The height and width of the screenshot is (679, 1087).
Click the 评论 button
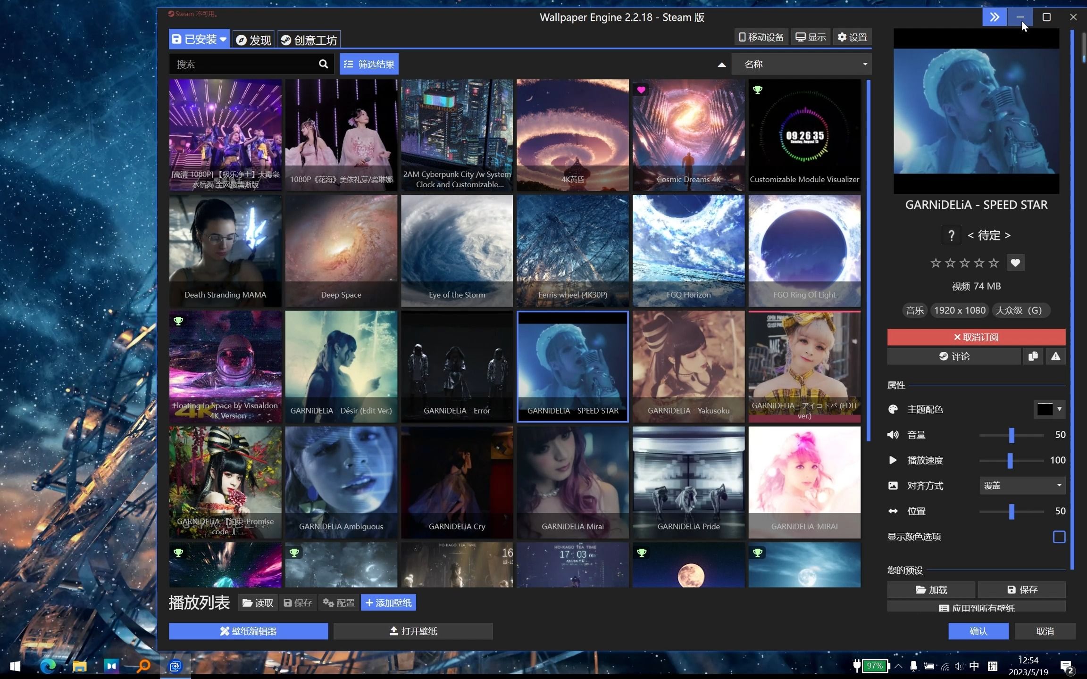[954, 356]
